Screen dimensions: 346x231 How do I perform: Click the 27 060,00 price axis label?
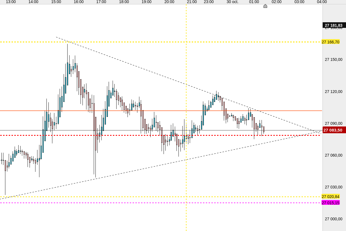(x=334, y=155)
